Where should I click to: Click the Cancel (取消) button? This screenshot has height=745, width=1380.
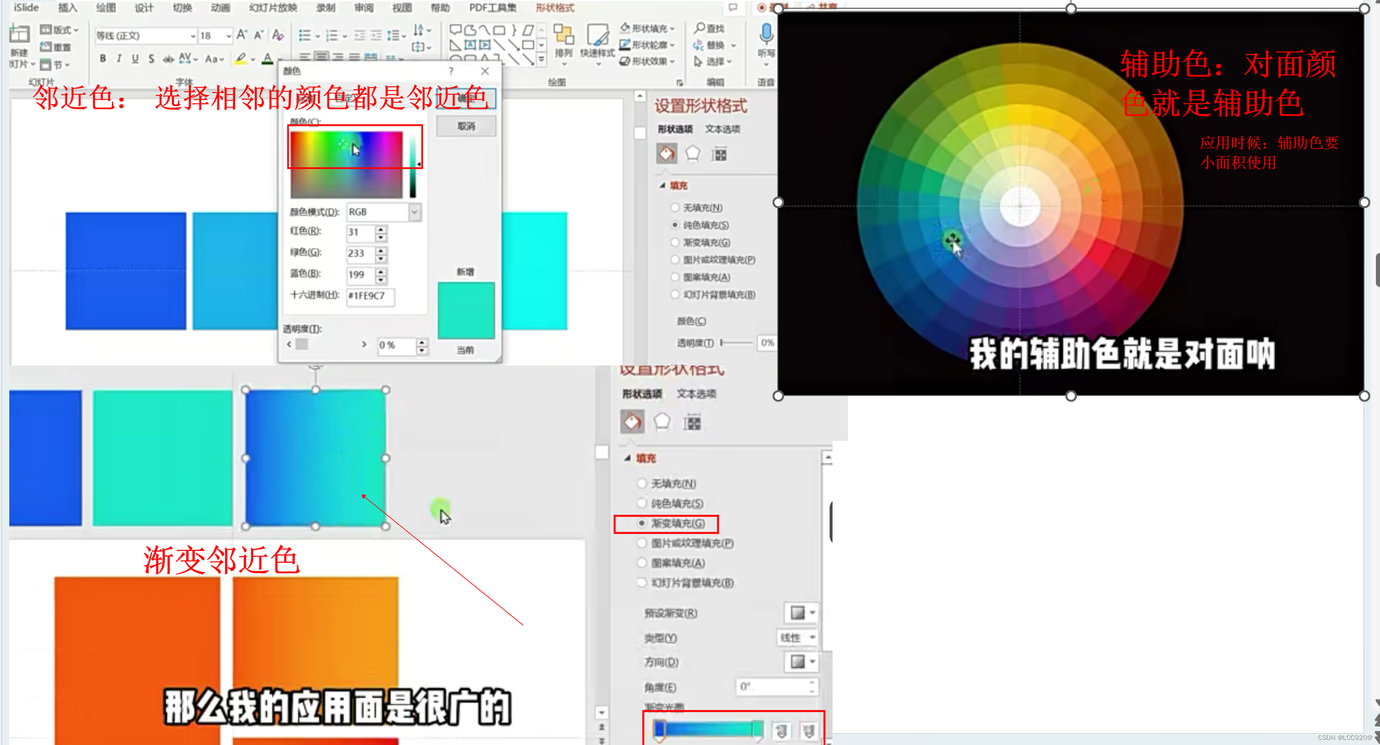(x=465, y=126)
